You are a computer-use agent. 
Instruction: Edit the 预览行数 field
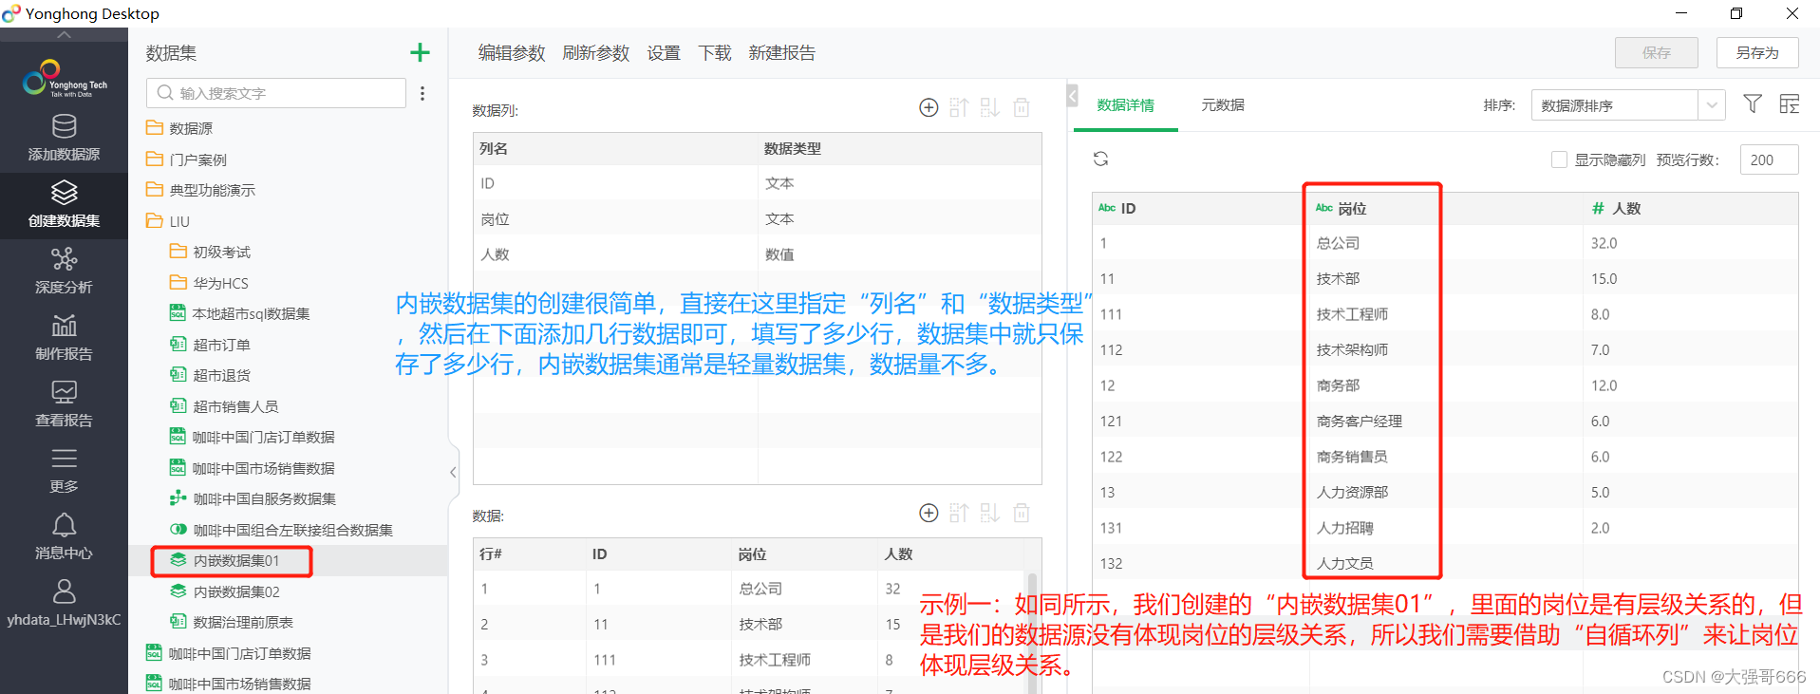pos(1769,159)
